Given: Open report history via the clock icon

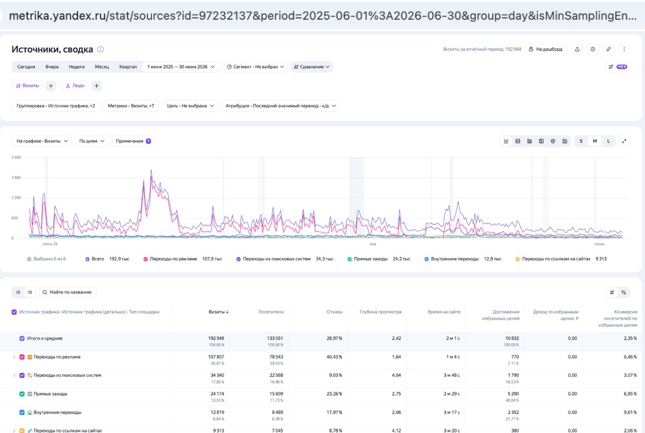Looking at the screenshot, I should coord(593,49).
